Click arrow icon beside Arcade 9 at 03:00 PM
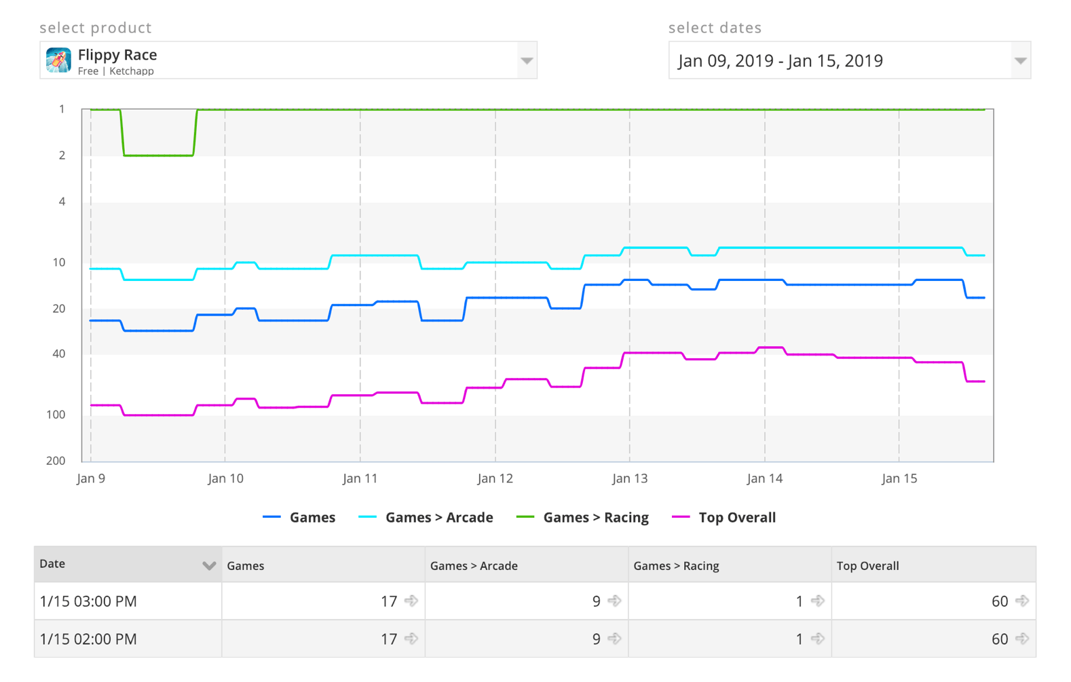The height and width of the screenshot is (682, 1071). tap(614, 601)
